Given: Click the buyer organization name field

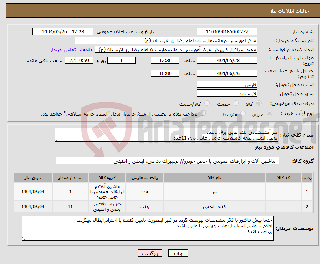Looking at the screenshot, I should tap(166, 41).
